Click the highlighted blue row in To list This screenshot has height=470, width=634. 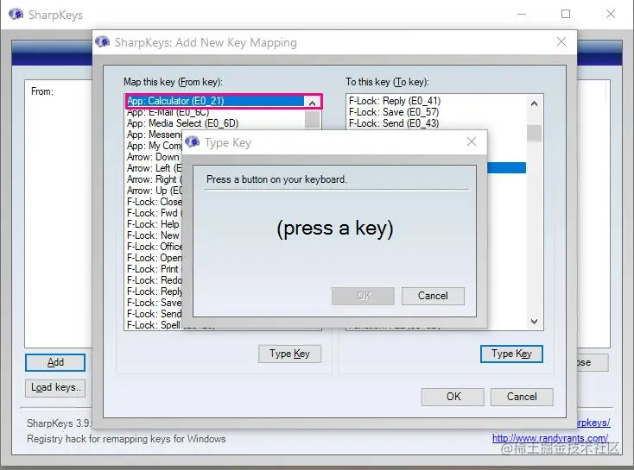(x=507, y=168)
